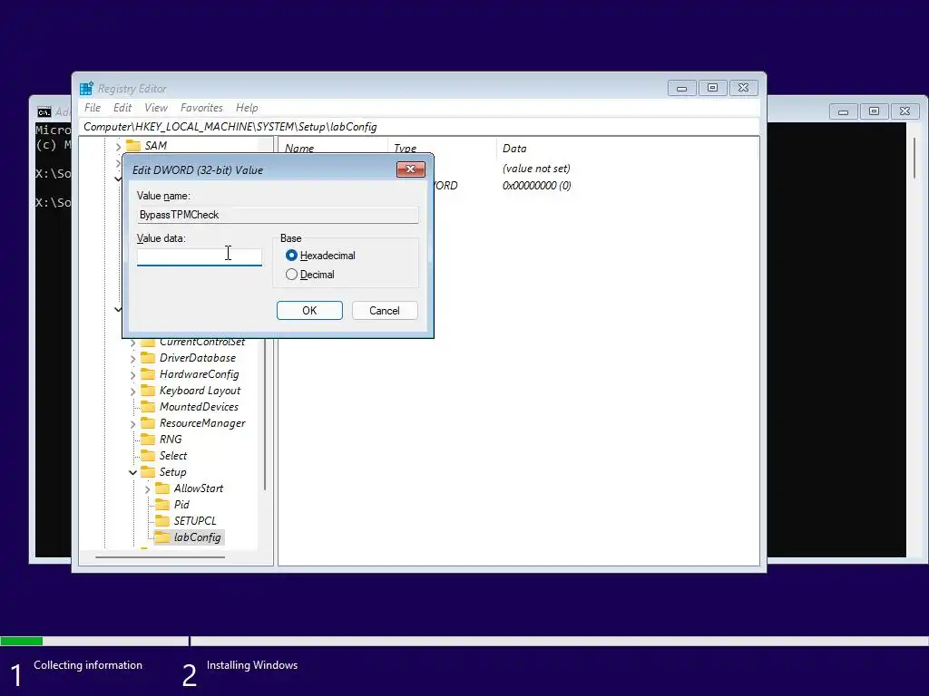The height and width of the screenshot is (696, 929).
Task: Click the tree pane horizontal scrollbar
Action: click(x=160, y=556)
